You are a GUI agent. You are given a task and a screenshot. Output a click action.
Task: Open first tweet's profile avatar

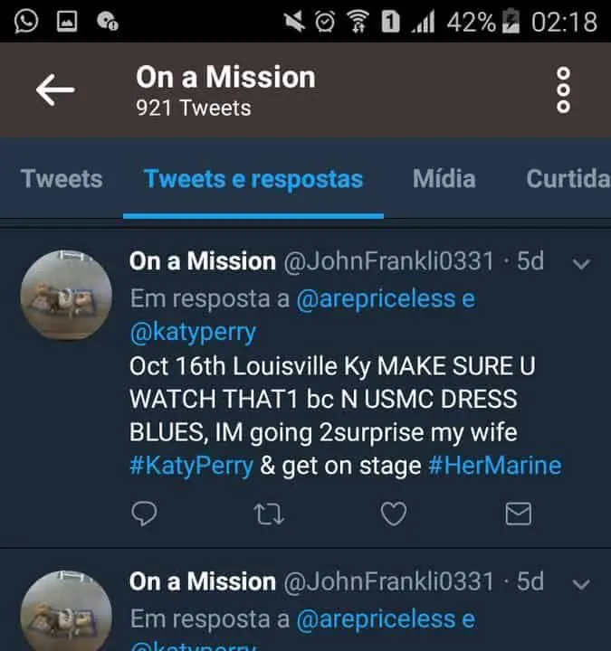tap(66, 295)
